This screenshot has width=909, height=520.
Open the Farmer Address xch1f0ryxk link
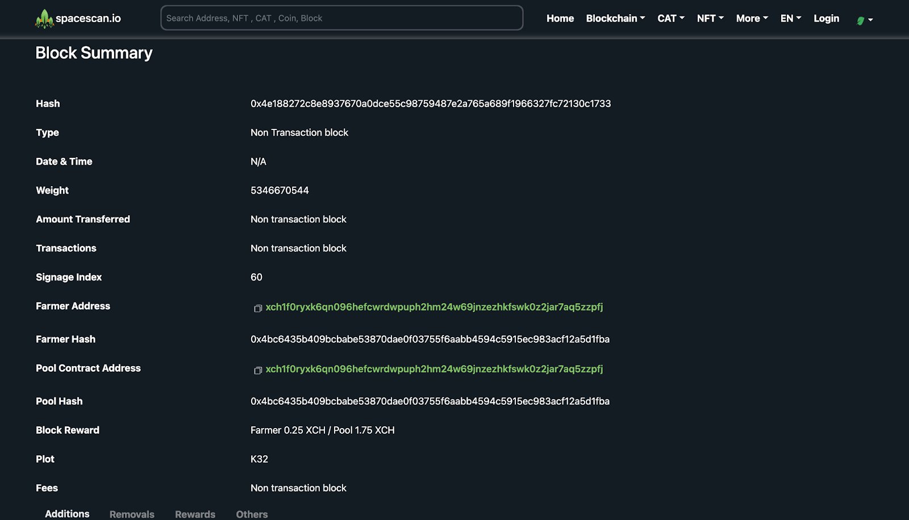[434, 307]
